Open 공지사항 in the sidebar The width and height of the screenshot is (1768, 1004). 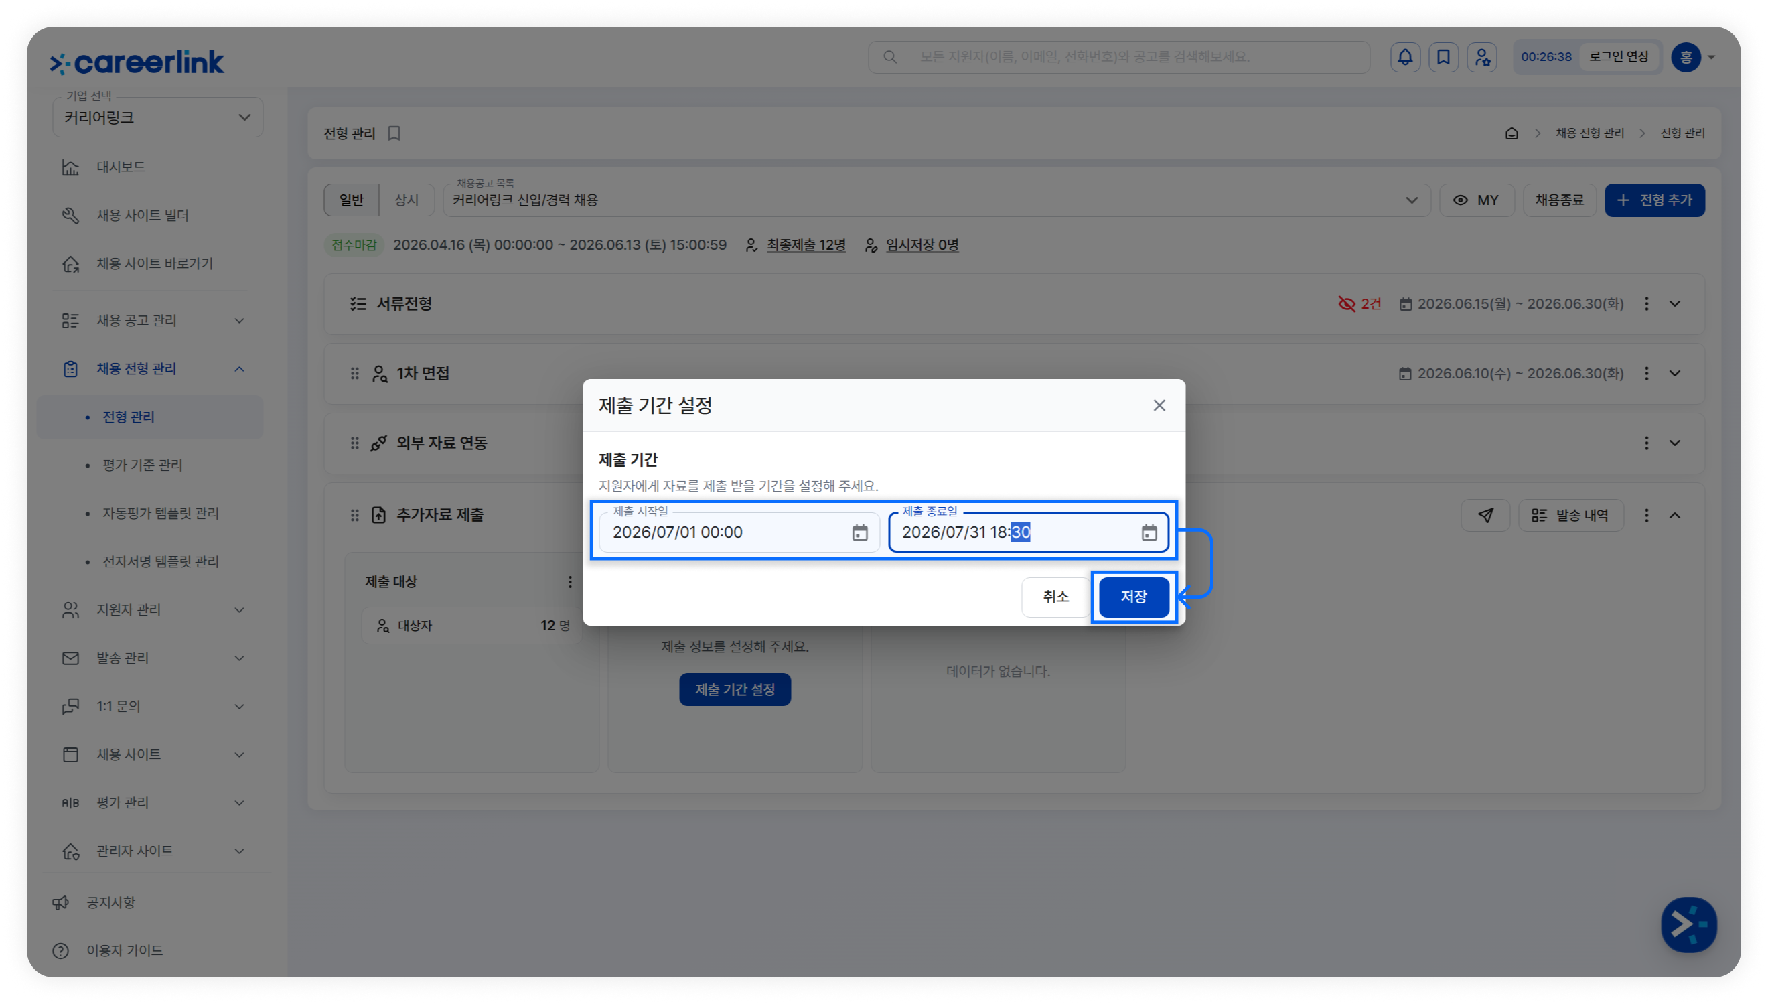tap(94, 903)
